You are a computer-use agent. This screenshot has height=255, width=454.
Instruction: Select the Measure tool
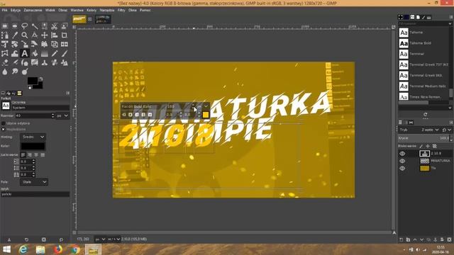coord(35,35)
